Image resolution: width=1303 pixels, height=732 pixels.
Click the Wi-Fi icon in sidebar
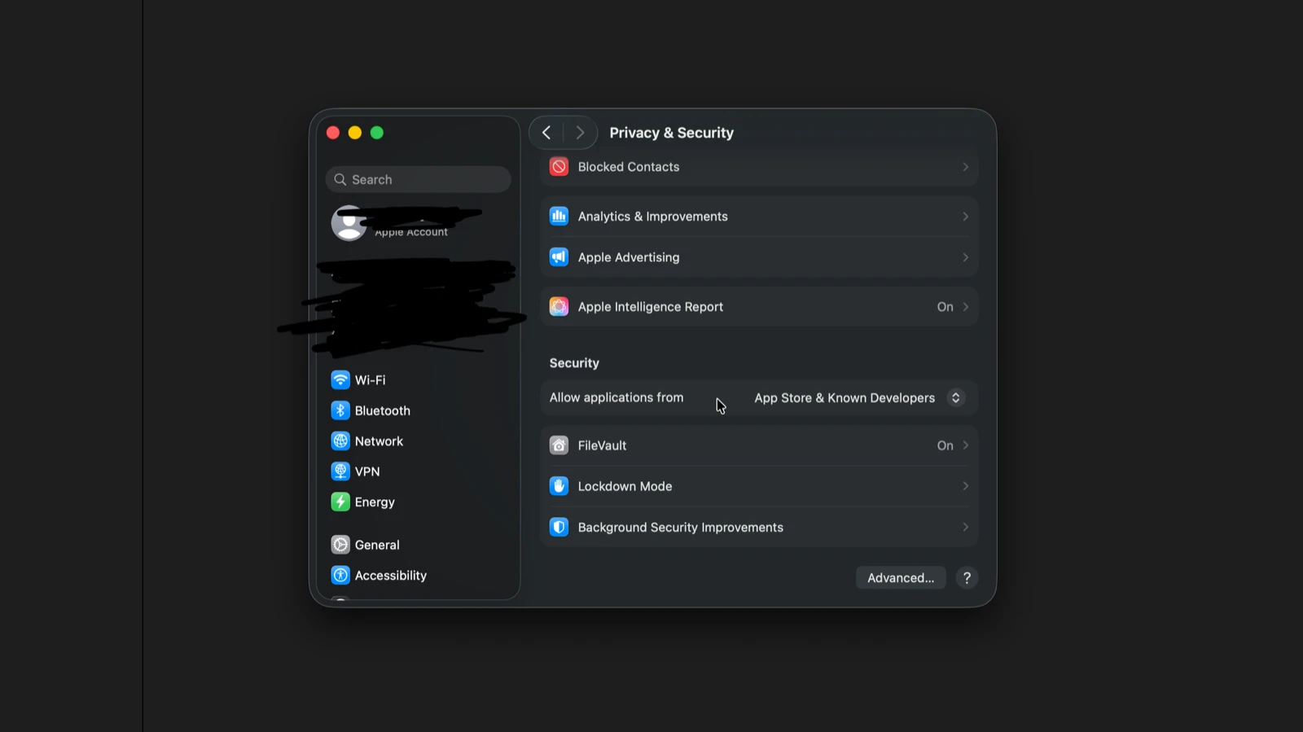(340, 380)
